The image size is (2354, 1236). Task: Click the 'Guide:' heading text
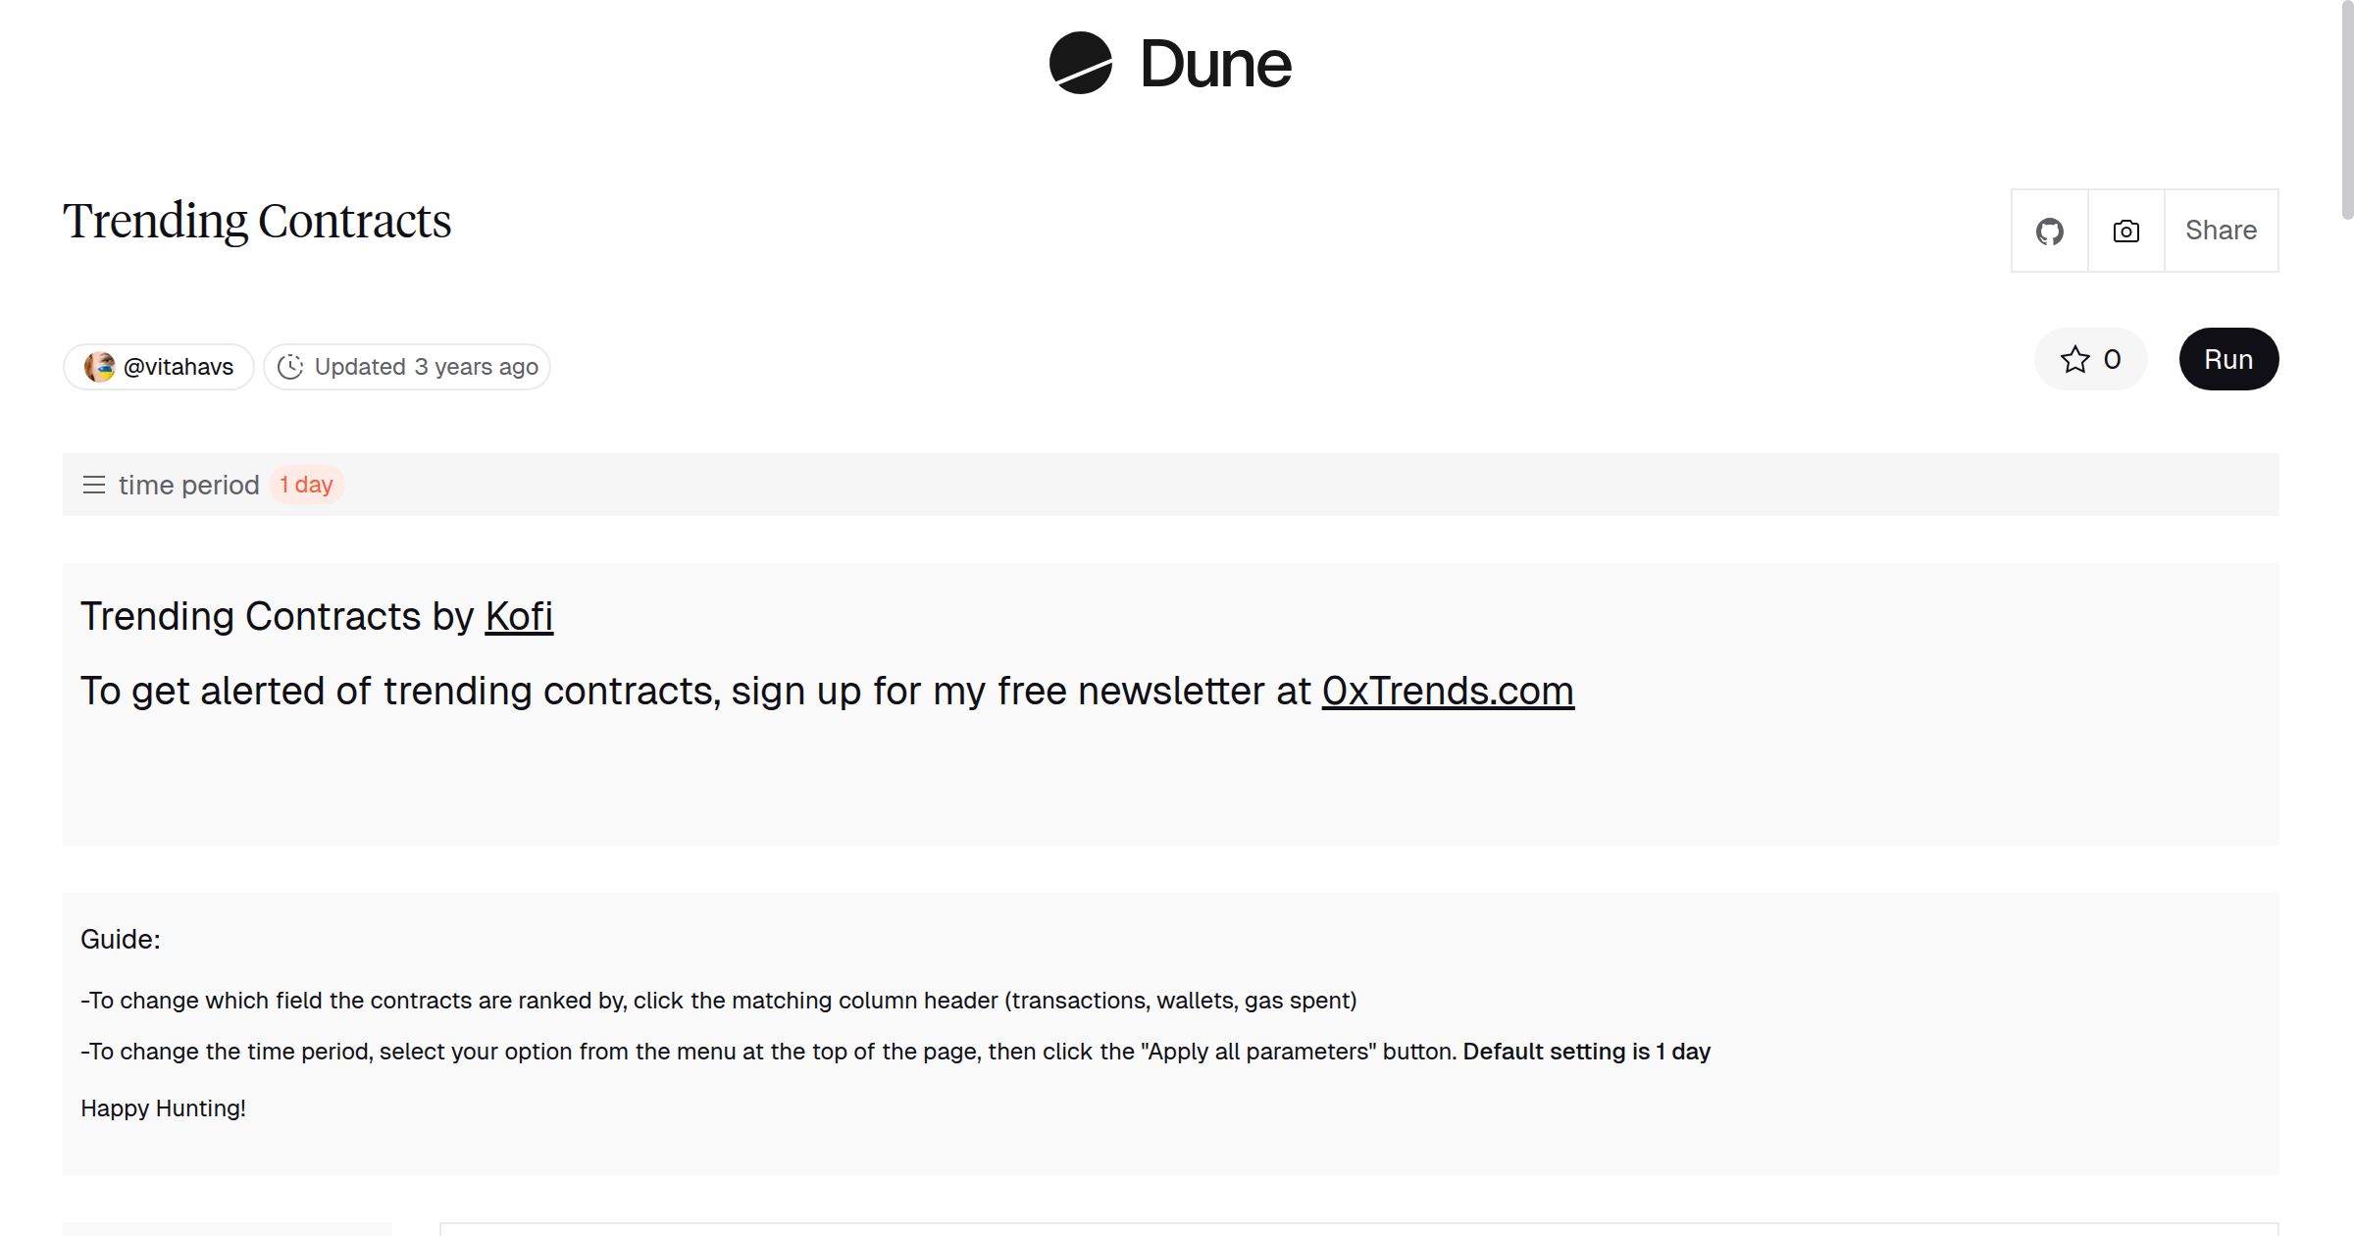coord(121,939)
